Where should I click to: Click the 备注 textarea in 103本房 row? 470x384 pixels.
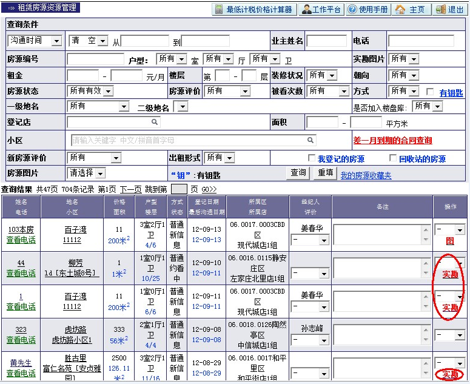coord(382,234)
